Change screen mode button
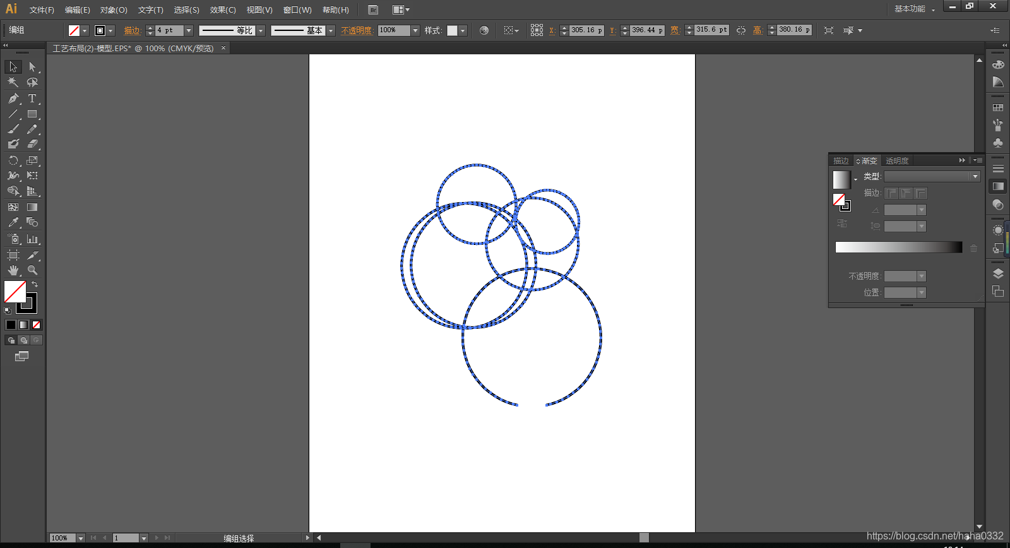Screen dimensions: 1010x548 [22, 356]
